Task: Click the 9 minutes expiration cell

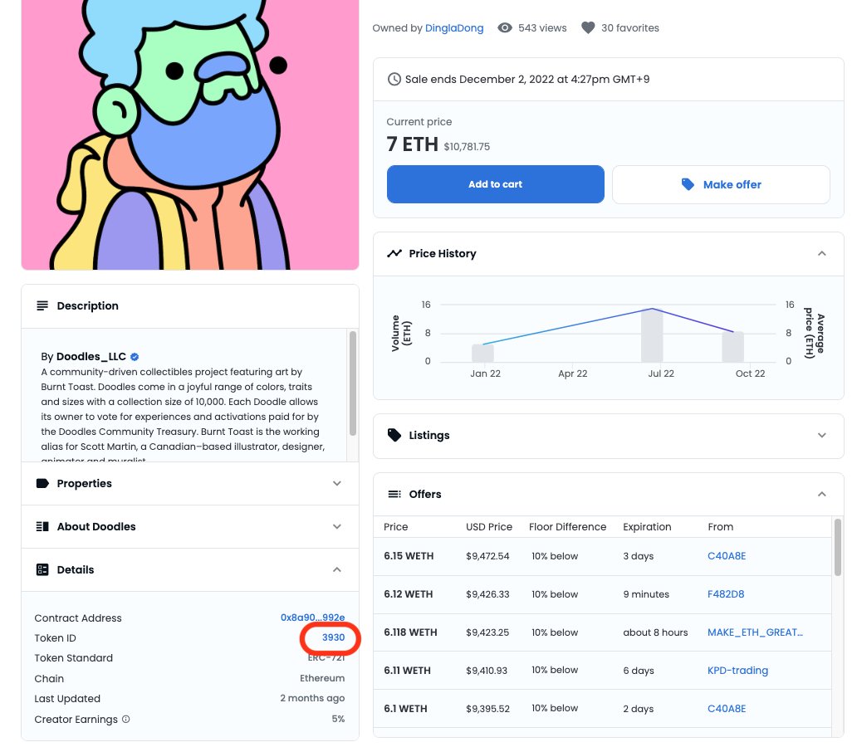Action: (646, 594)
